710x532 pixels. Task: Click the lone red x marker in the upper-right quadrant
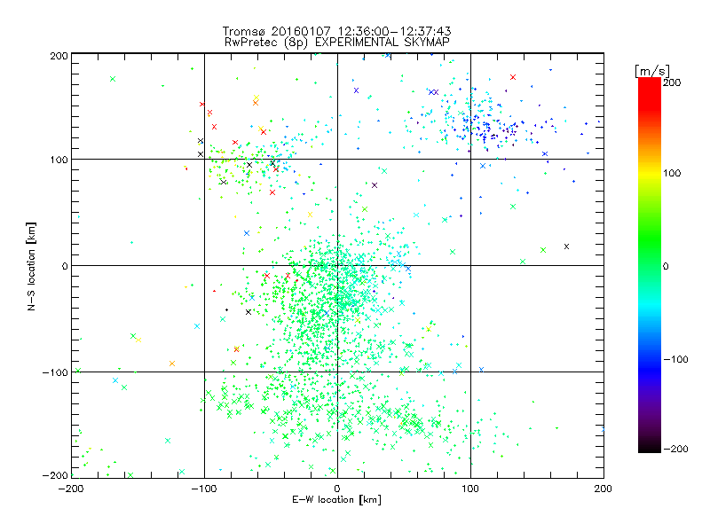coord(513,77)
